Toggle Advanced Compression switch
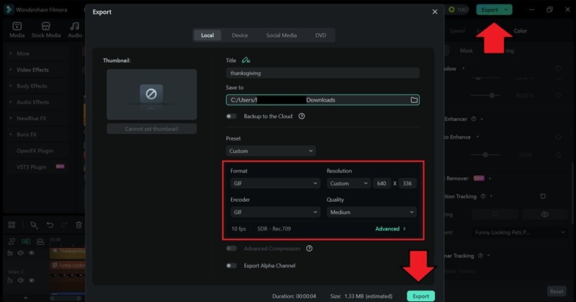576x302 pixels. click(x=231, y=248)
